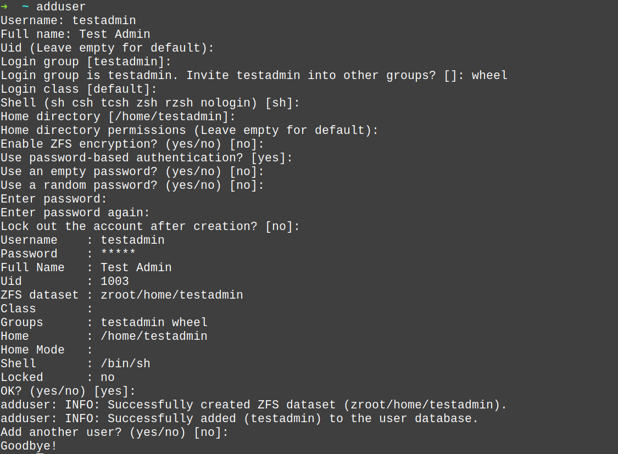Click the typed 'adduser' command text
This screenshot has width=618, height=454.
coord(61,7)
